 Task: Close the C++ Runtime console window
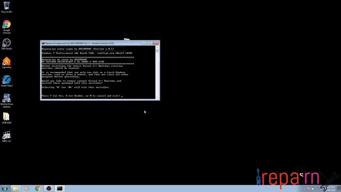coord(156,43)
